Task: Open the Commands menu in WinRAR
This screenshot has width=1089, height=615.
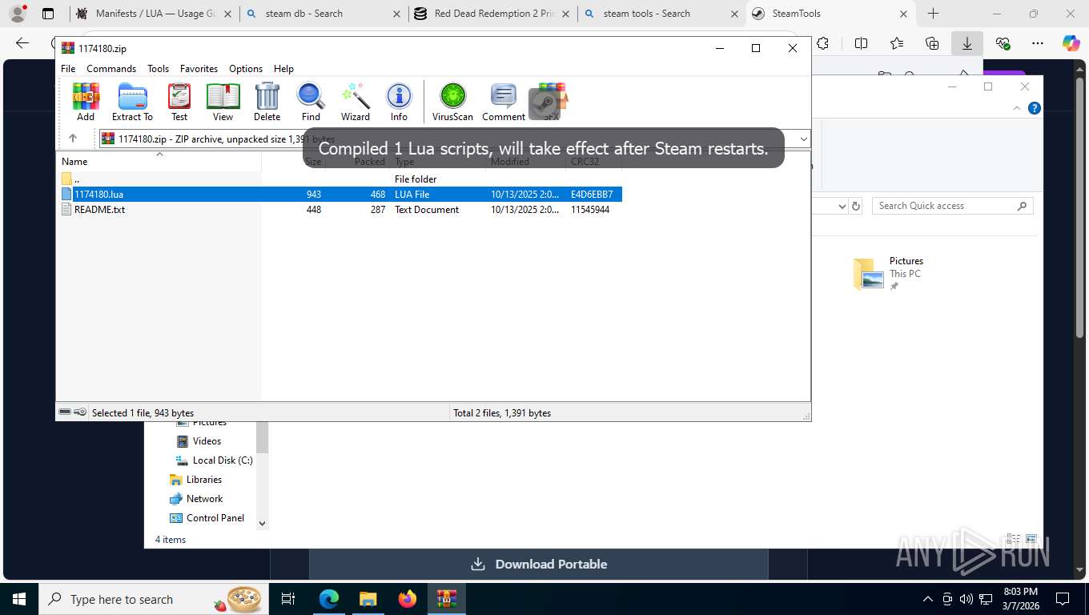Action: pos(111,69)
